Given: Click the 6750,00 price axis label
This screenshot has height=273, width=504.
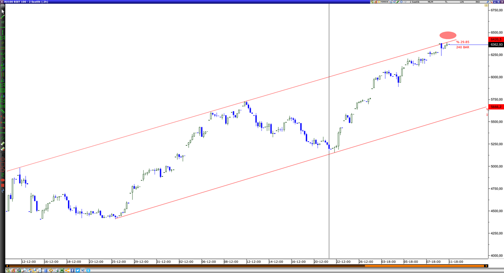Looking at the screenshot, I should pyautogui.click(x=496, y=10).
